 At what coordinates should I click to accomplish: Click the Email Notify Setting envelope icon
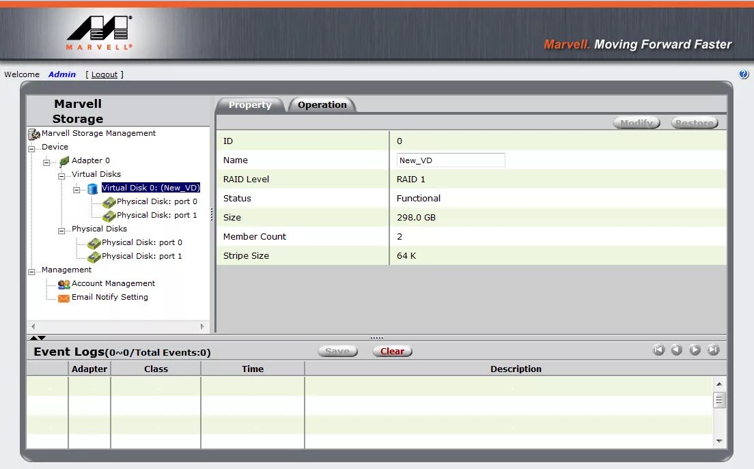[64, 298]
